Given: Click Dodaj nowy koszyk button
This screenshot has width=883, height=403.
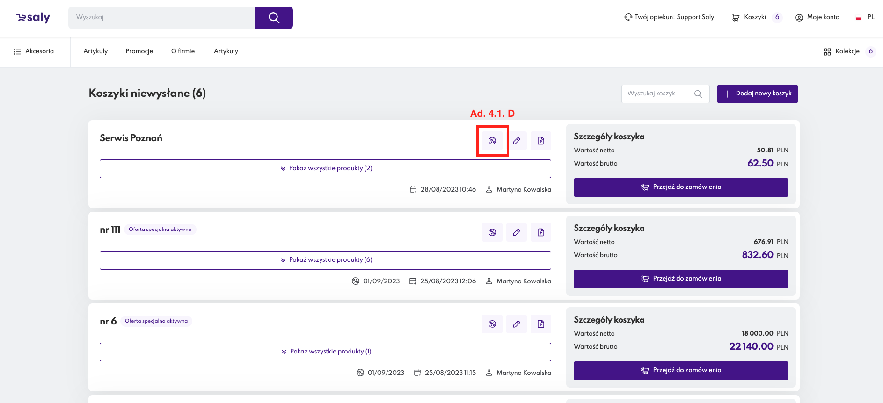Looking at the screenshot, I should [x=757, y=94].
